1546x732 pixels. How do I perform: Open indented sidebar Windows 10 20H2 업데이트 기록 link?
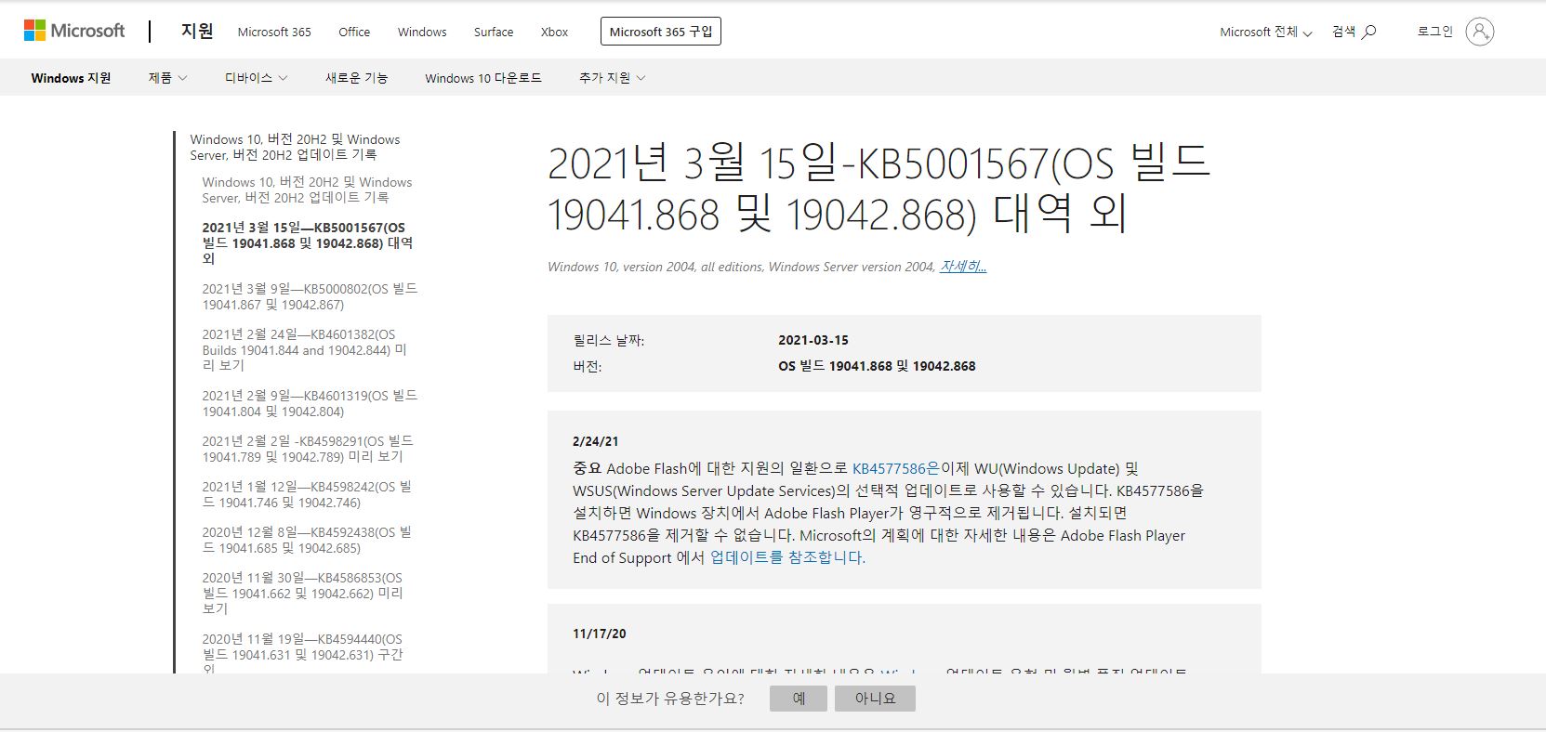[x=307, y=190]
